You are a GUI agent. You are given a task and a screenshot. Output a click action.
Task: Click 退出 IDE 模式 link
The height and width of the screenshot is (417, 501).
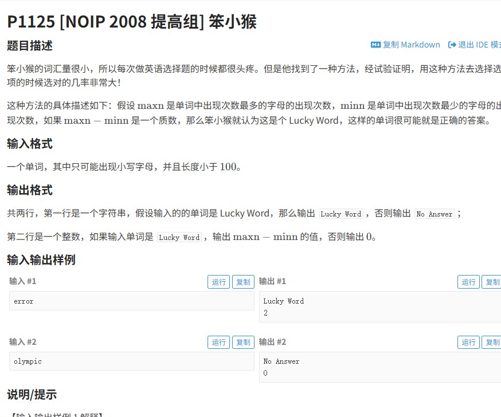point(475,45)
